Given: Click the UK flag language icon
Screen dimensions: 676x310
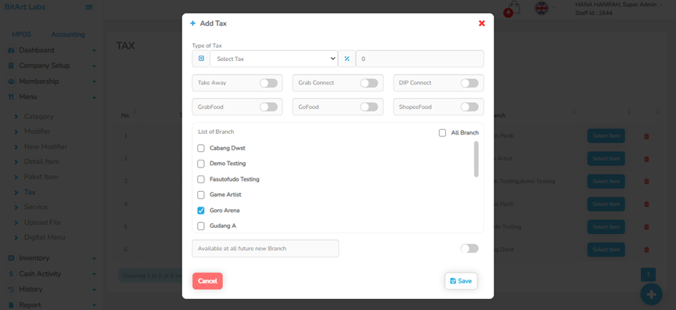Looking at the screenshot, I should coord(541,7).
